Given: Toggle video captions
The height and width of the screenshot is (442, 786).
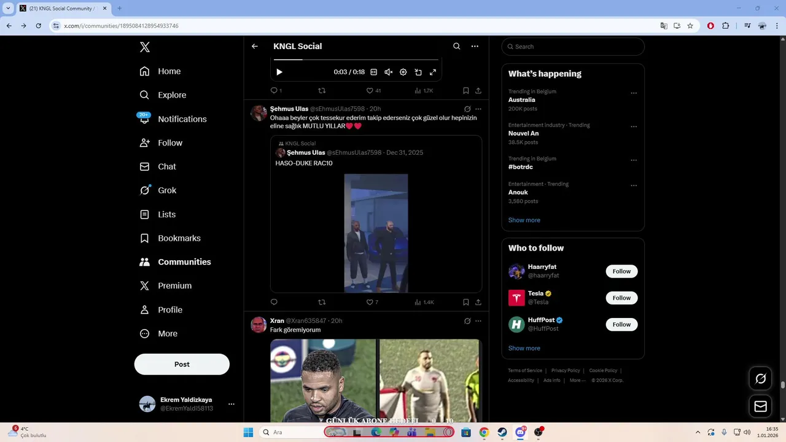Looking at the screenshot, I should 373,72.
